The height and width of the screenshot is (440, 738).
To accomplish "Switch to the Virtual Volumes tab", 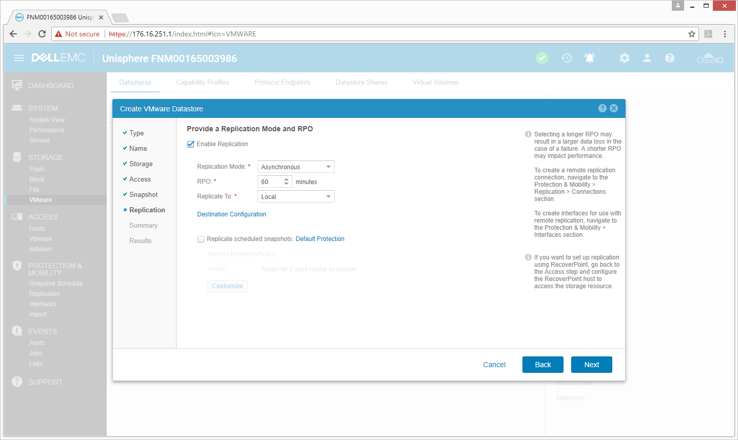I will (436, 82).
